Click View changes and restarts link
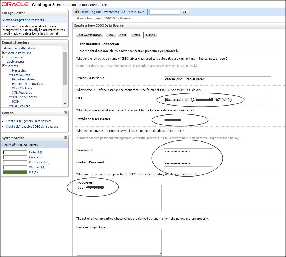Image resolution: width=286 pixels, height=257 pixels. click(23, 20)
